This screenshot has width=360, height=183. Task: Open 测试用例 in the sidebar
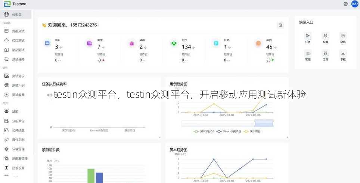click(x=16, y=85)
